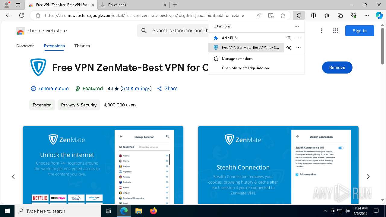Click the Privacy & Security chip
This screenshot has height=217, width=386.
click(79, 105)
